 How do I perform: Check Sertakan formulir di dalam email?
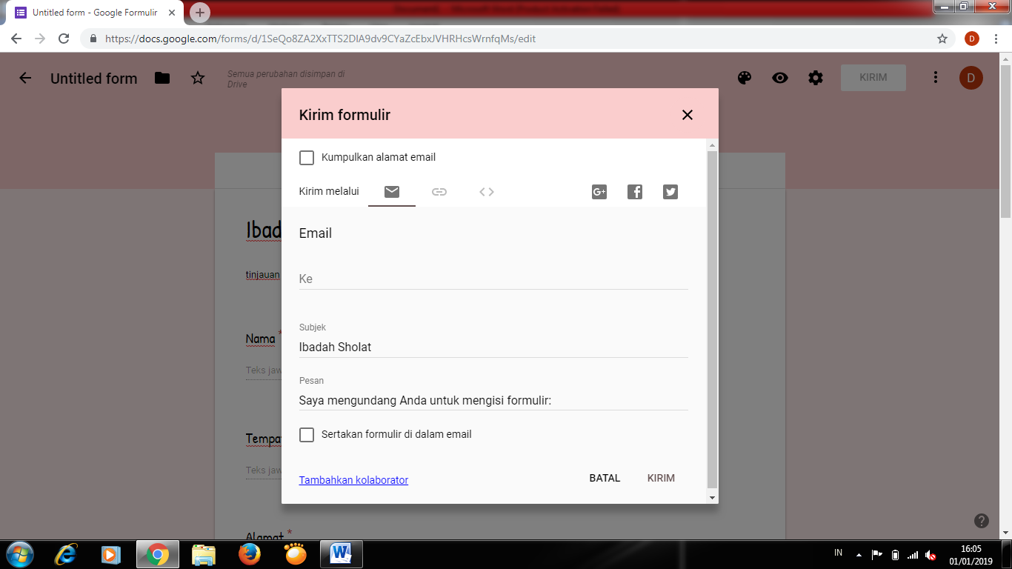click(307, 435)
